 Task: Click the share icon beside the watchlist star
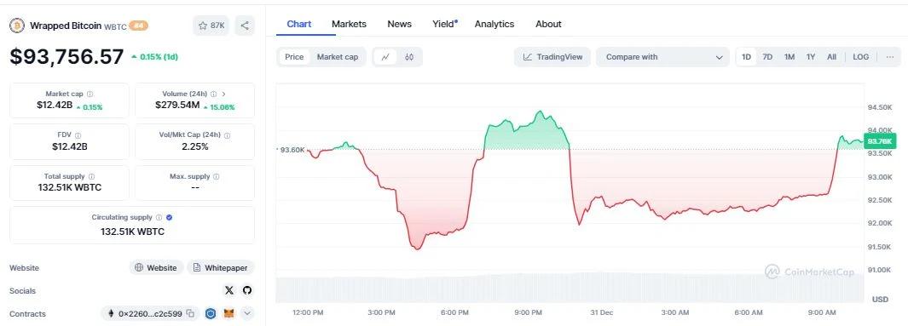(x=245, y=26)
